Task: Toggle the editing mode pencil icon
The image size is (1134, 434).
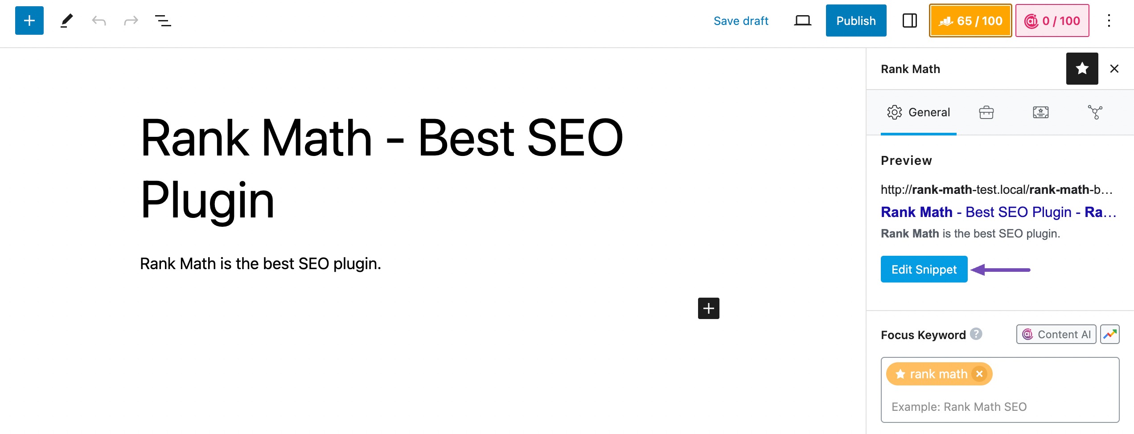Action: (67, 20)
